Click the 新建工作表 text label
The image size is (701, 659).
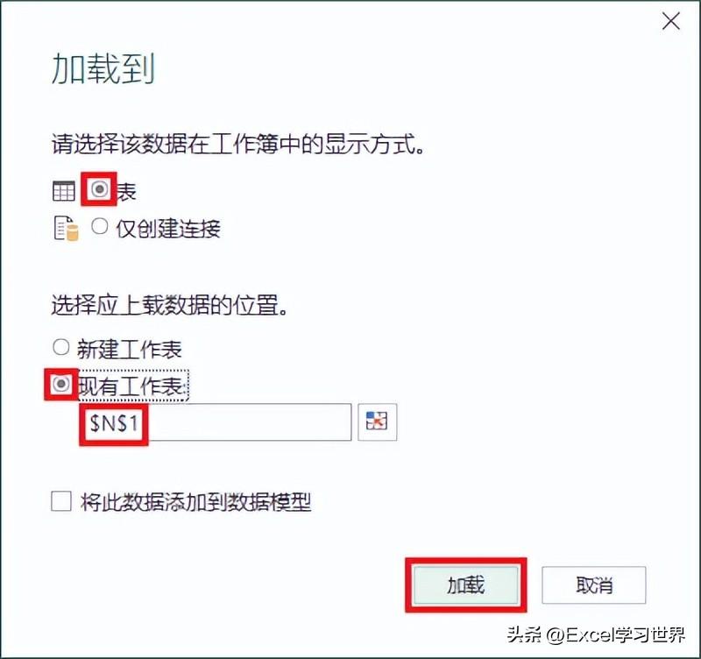point(130,349)
